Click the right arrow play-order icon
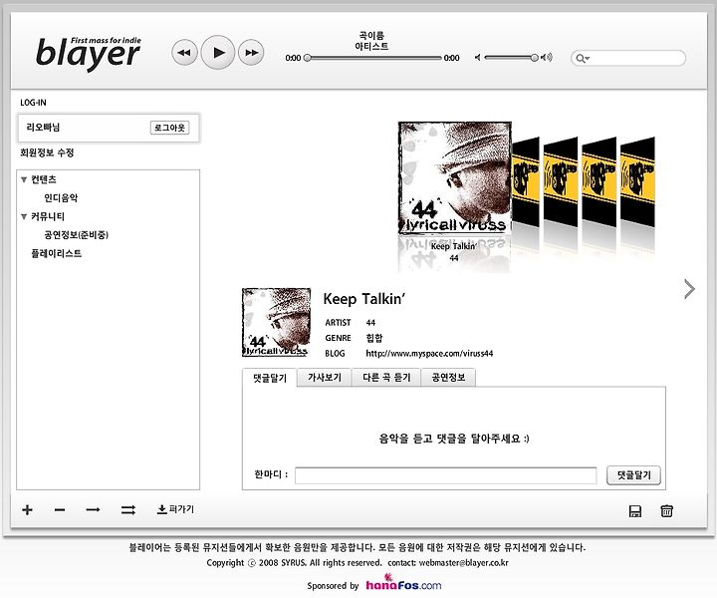The height and width of the screenshot is (598, 717). (x=93, y=509)
